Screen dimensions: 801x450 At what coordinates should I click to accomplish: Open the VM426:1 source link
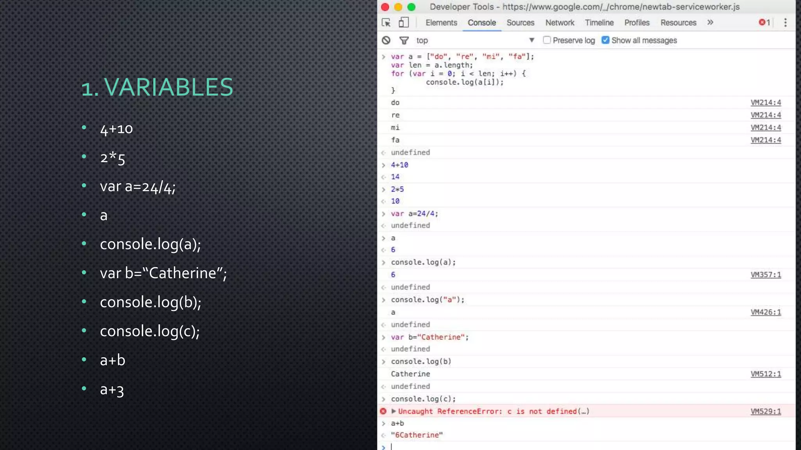[x=766, y=312]
